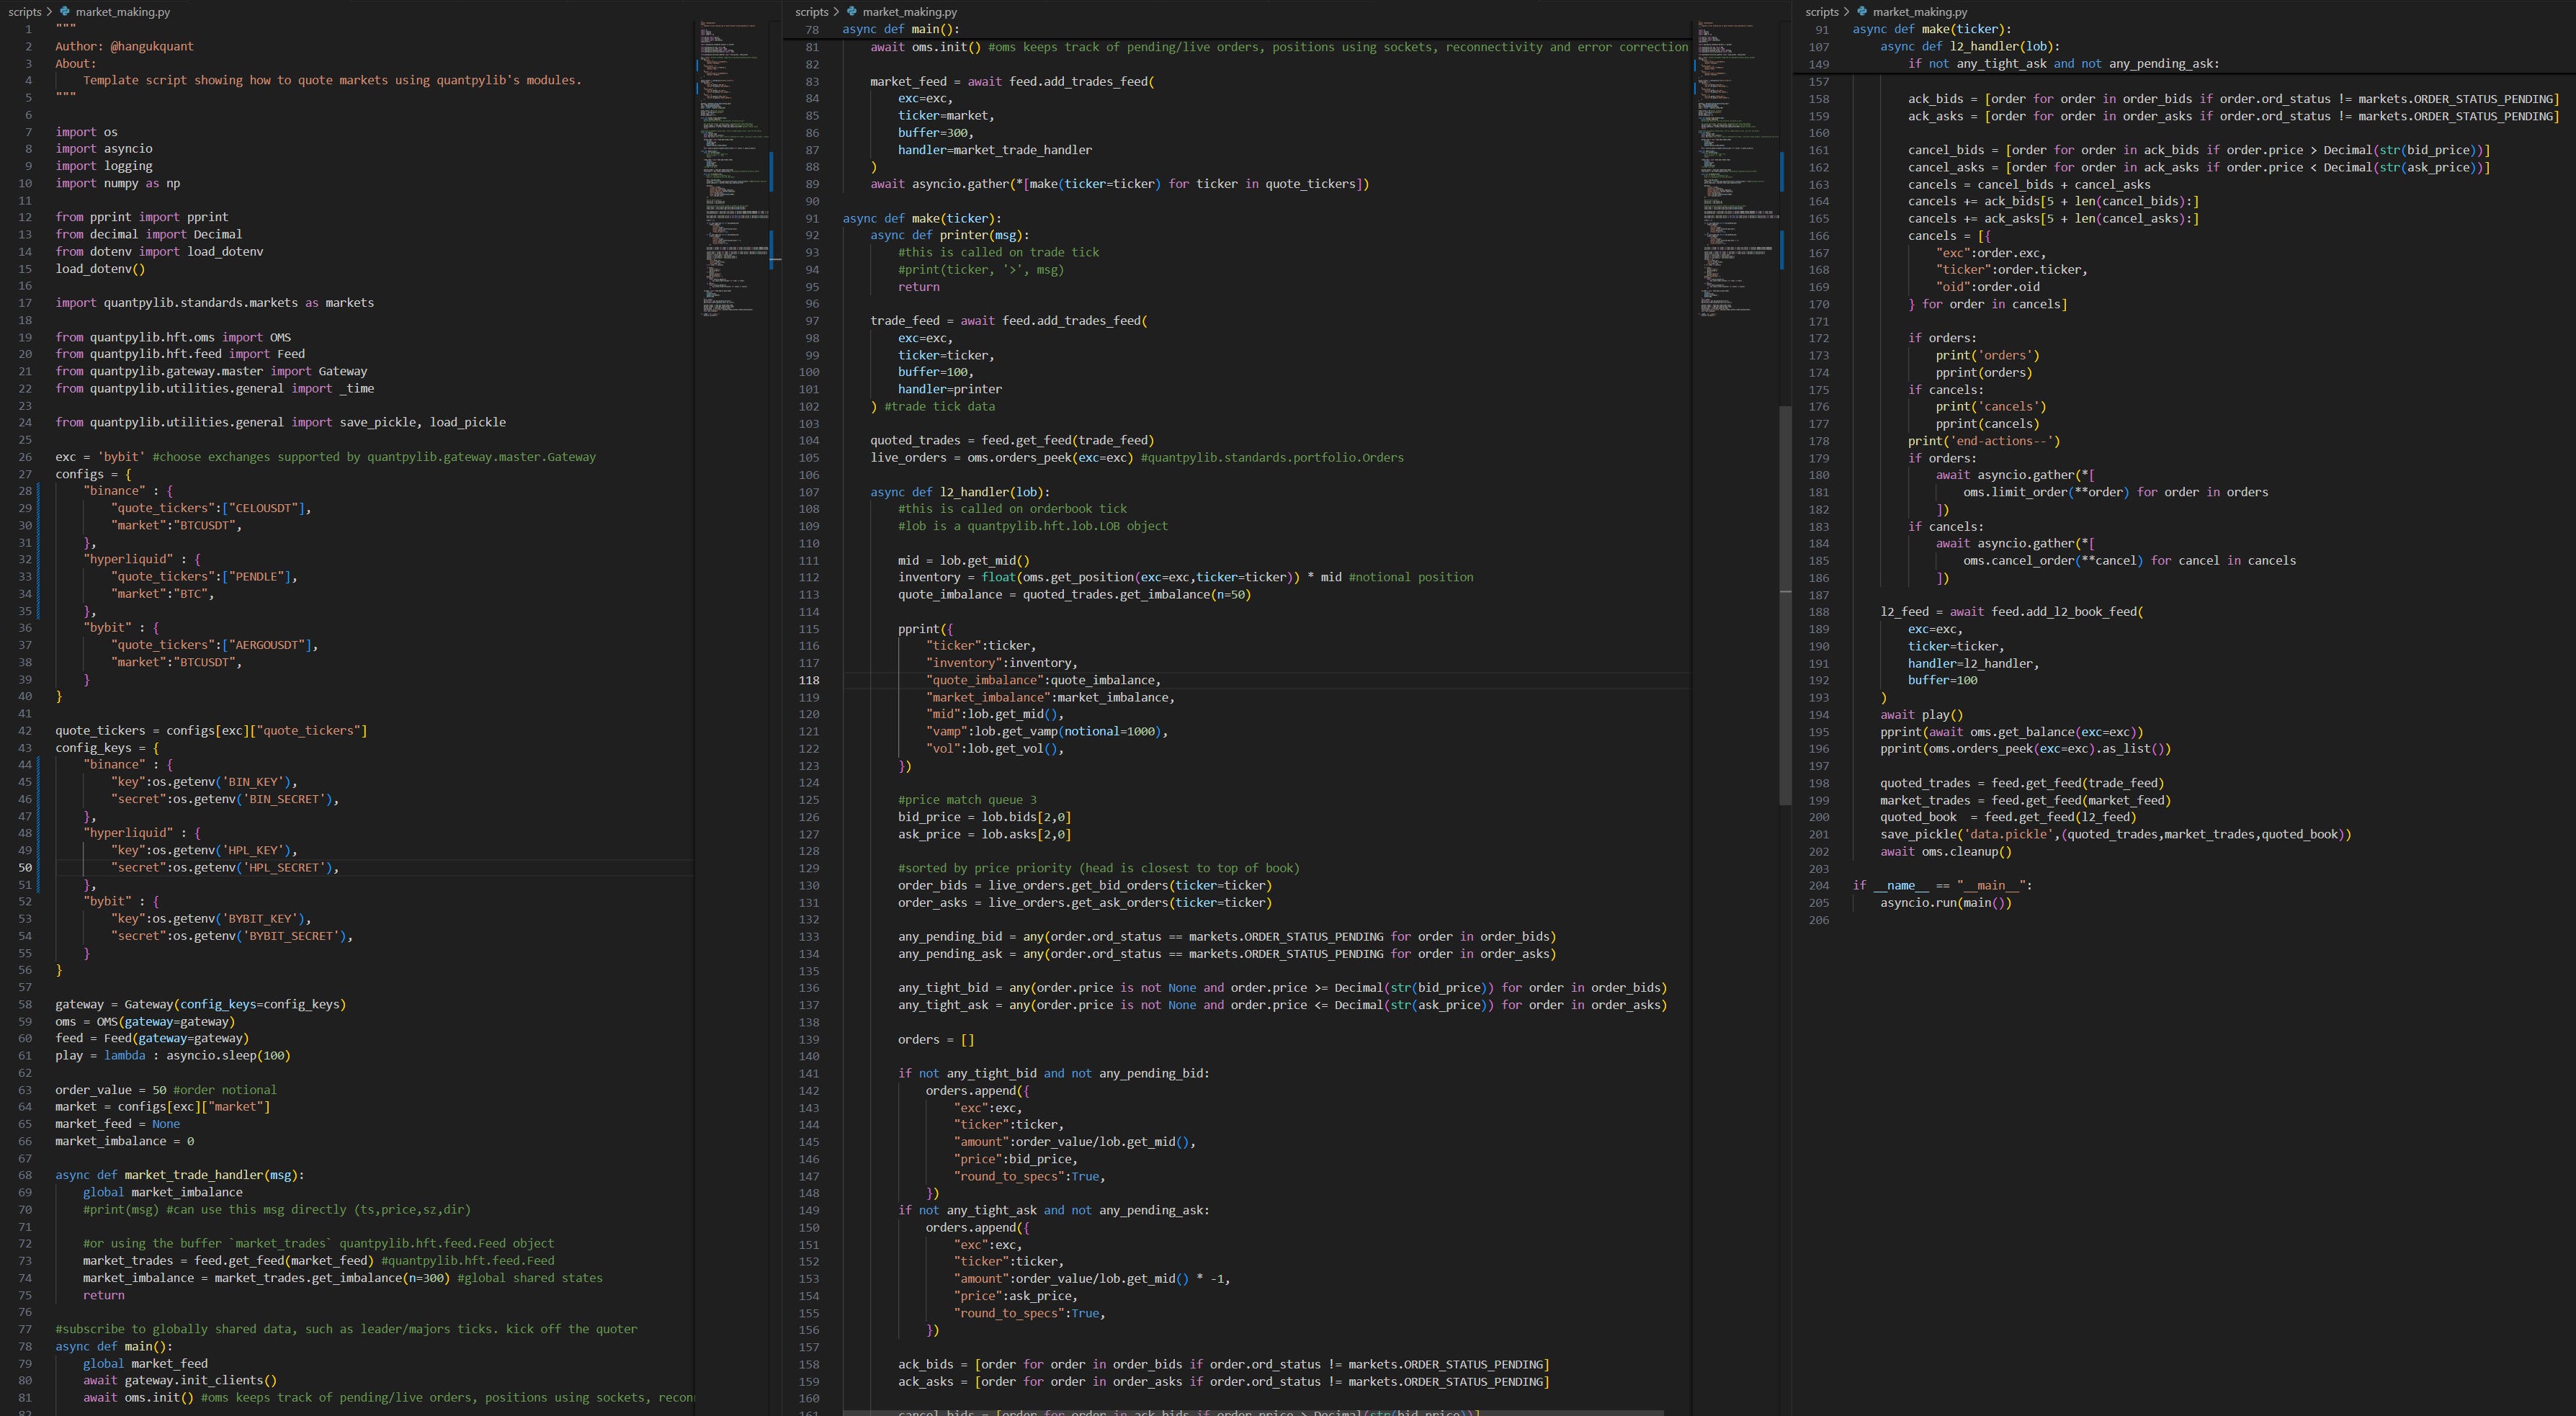
Task: Click 'global market_imbalance' line in left editor
Action: (x=163, y=1192)
